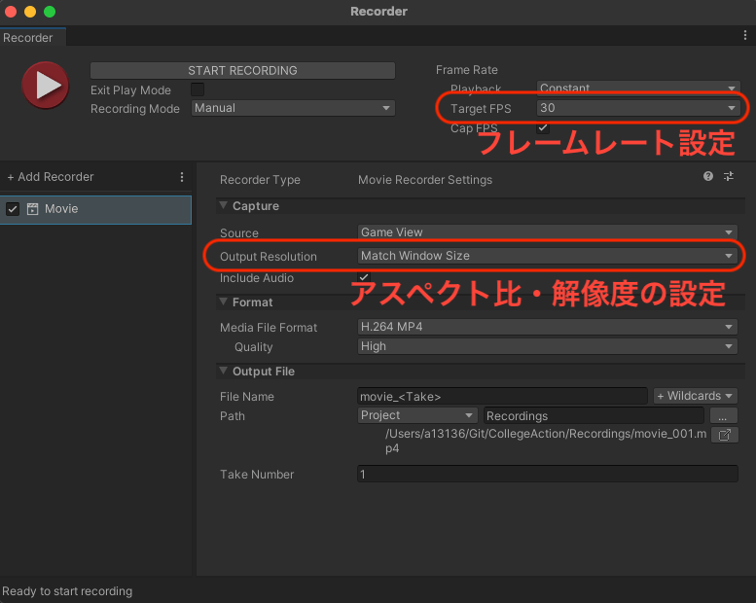Open the recorder list options menu
756x603 pixels.
click(182, 177)
